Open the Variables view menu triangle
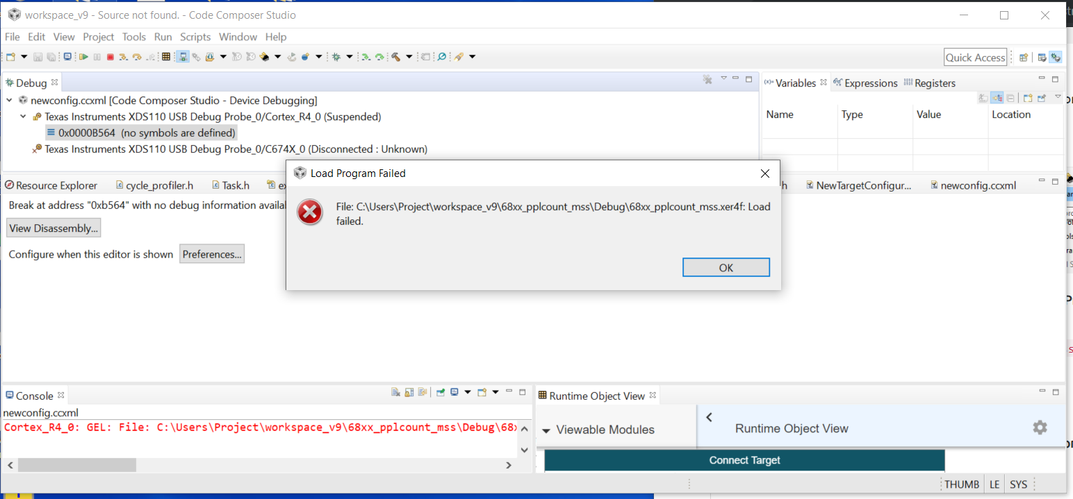1073x499 pixels. tap(1058, 96)
